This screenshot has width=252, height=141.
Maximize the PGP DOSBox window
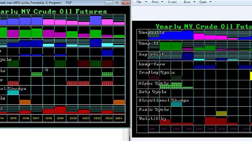click(x=117, y=3)
